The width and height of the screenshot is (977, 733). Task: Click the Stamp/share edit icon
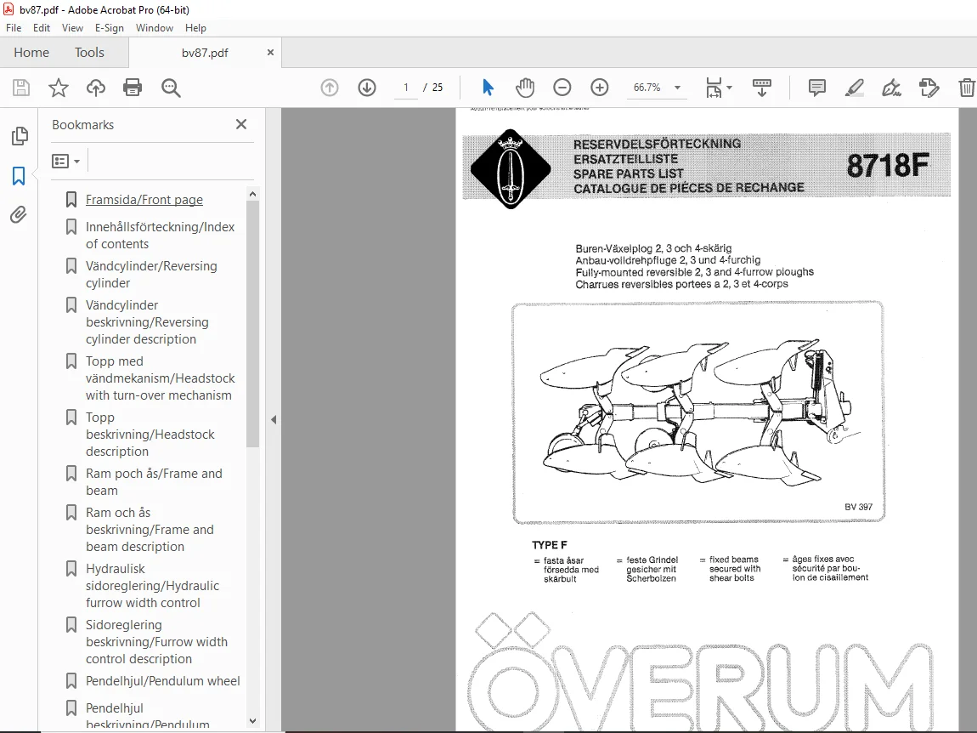(929, 88)
